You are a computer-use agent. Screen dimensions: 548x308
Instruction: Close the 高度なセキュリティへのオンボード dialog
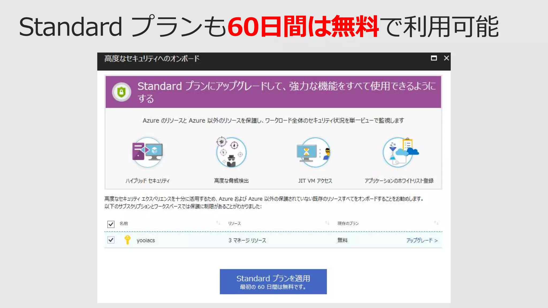446,58
